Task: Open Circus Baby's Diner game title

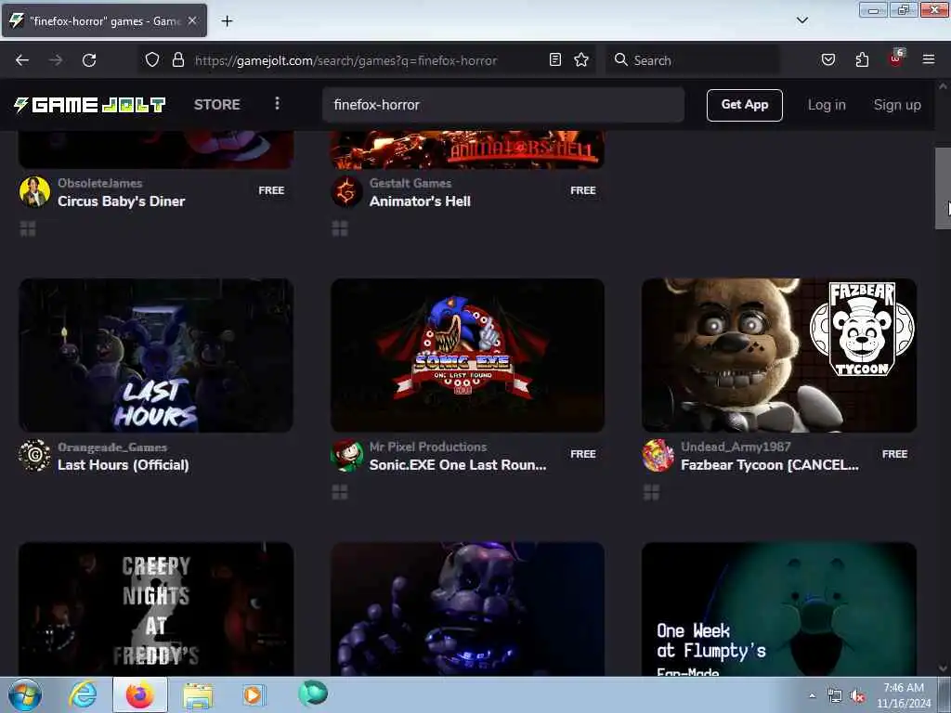Action: coord(122,201)
